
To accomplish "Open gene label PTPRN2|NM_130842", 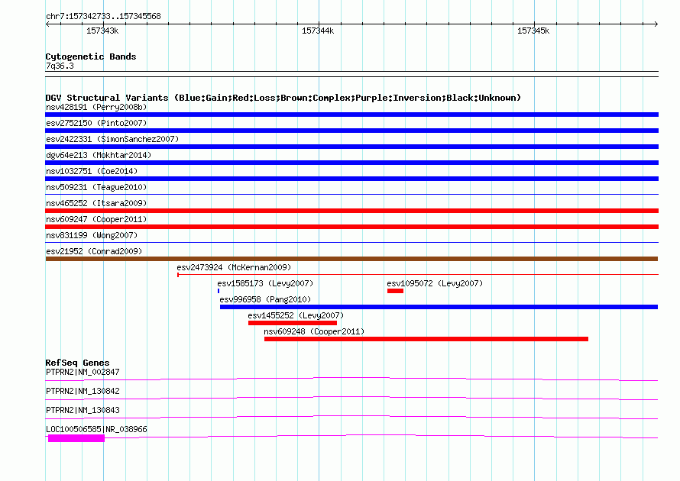I will tap(83, 392).
